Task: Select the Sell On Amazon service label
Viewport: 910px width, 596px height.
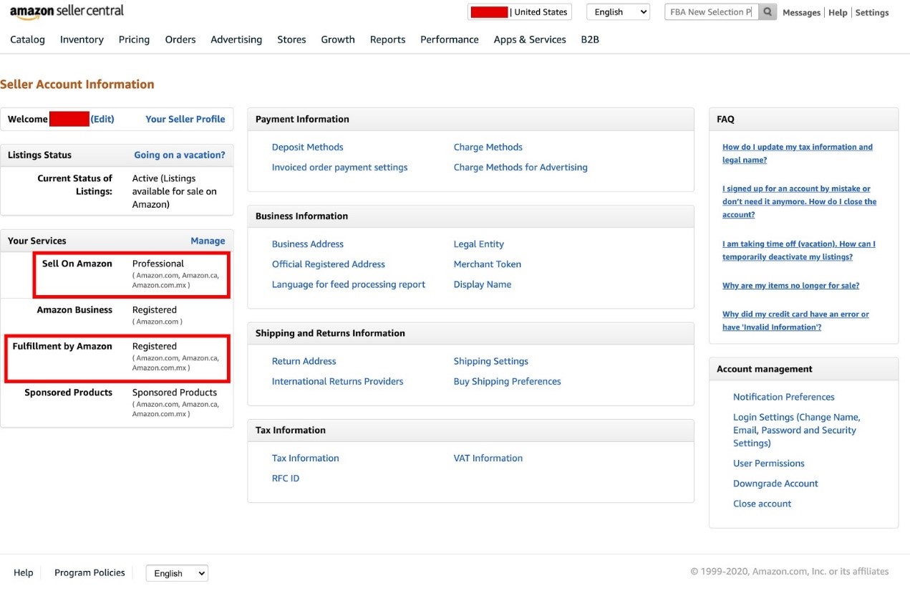Action: [x=77, y=264]
